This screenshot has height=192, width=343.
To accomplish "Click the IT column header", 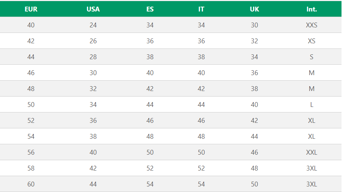I will click(x=201, y=9).
